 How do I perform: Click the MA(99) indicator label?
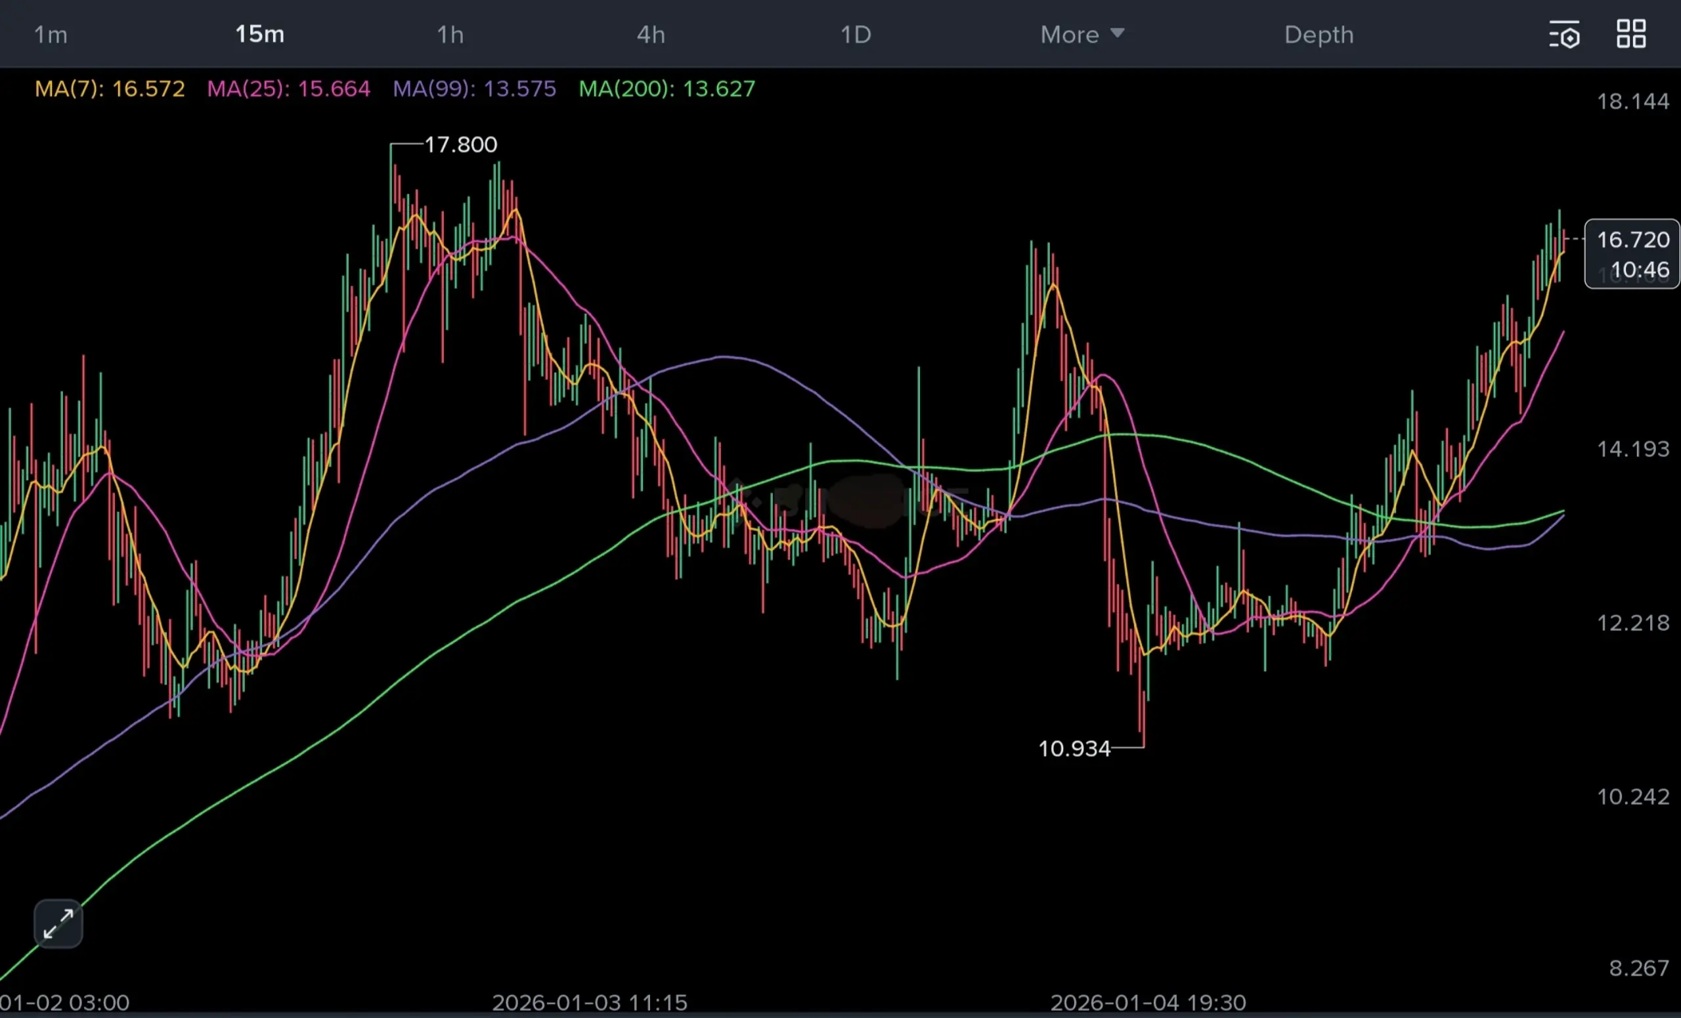pos(474,89)
